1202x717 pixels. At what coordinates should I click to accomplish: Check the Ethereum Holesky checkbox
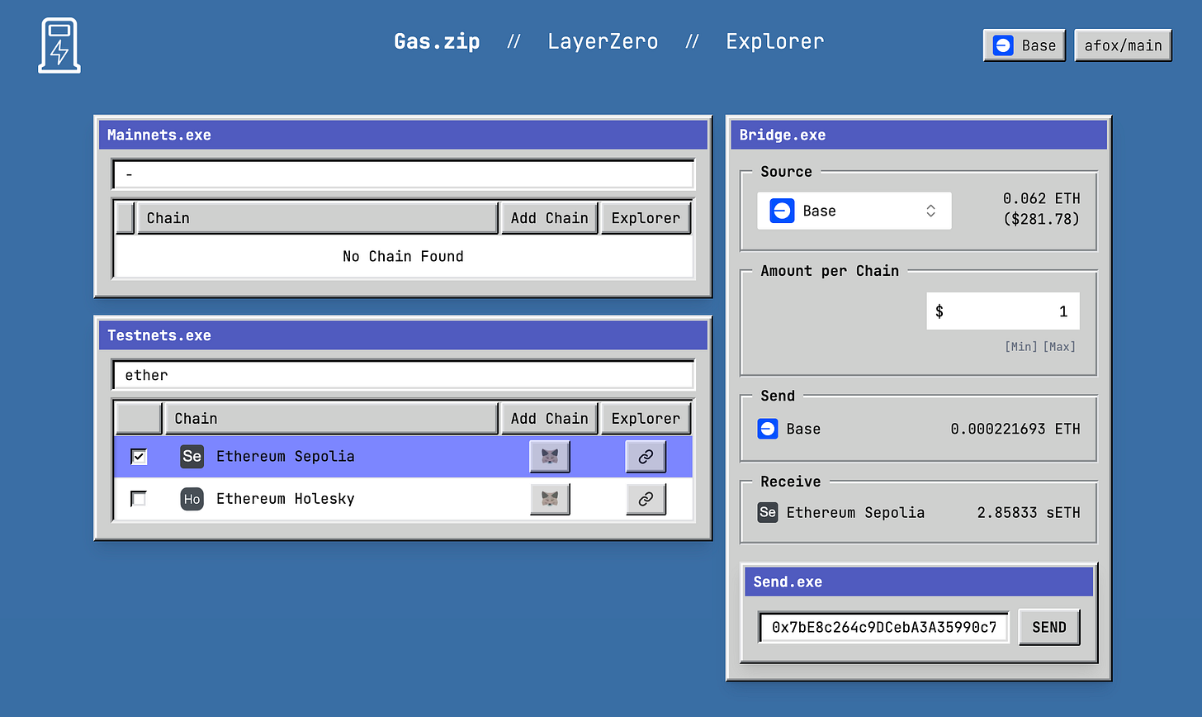click(139, 499)
